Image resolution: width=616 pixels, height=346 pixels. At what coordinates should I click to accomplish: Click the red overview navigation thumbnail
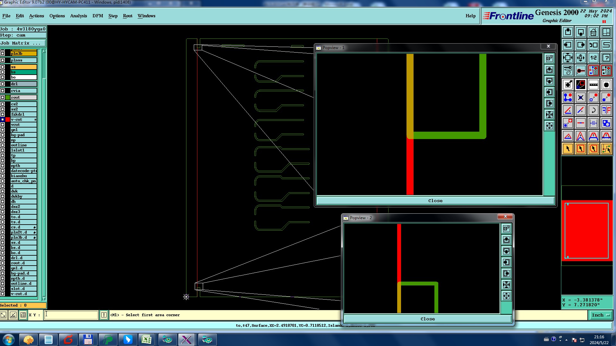point(587,231)
